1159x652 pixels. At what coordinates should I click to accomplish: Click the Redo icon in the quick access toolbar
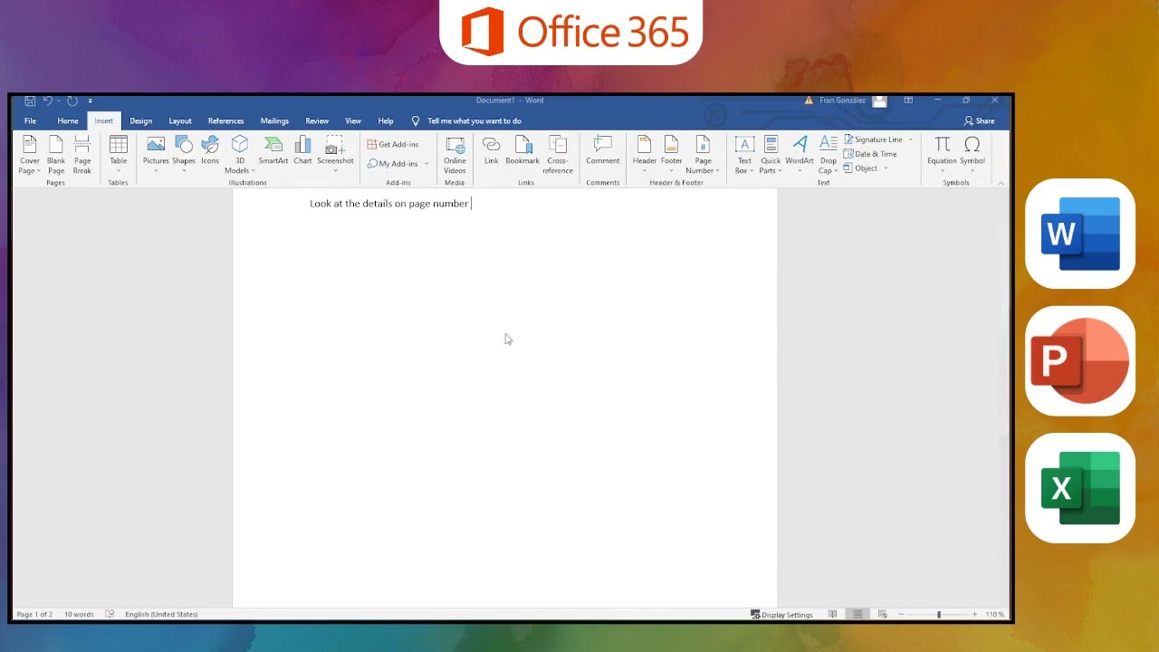(72, 101)
